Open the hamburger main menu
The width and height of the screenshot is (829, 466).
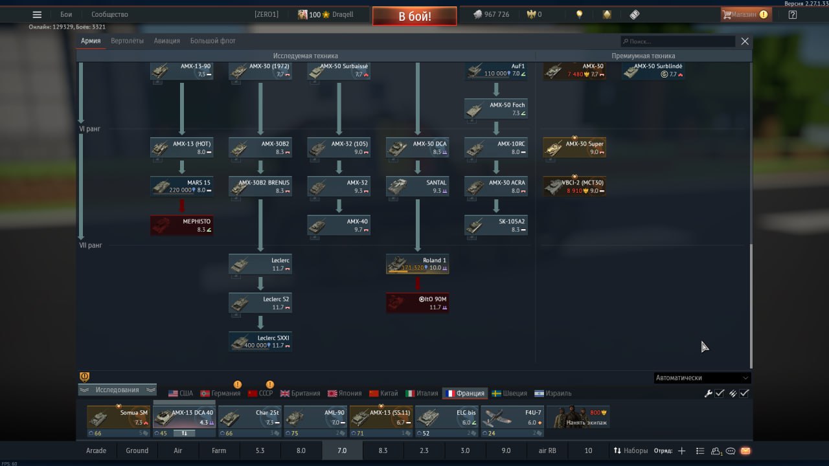pyautogui.click(x=37, y=14)
